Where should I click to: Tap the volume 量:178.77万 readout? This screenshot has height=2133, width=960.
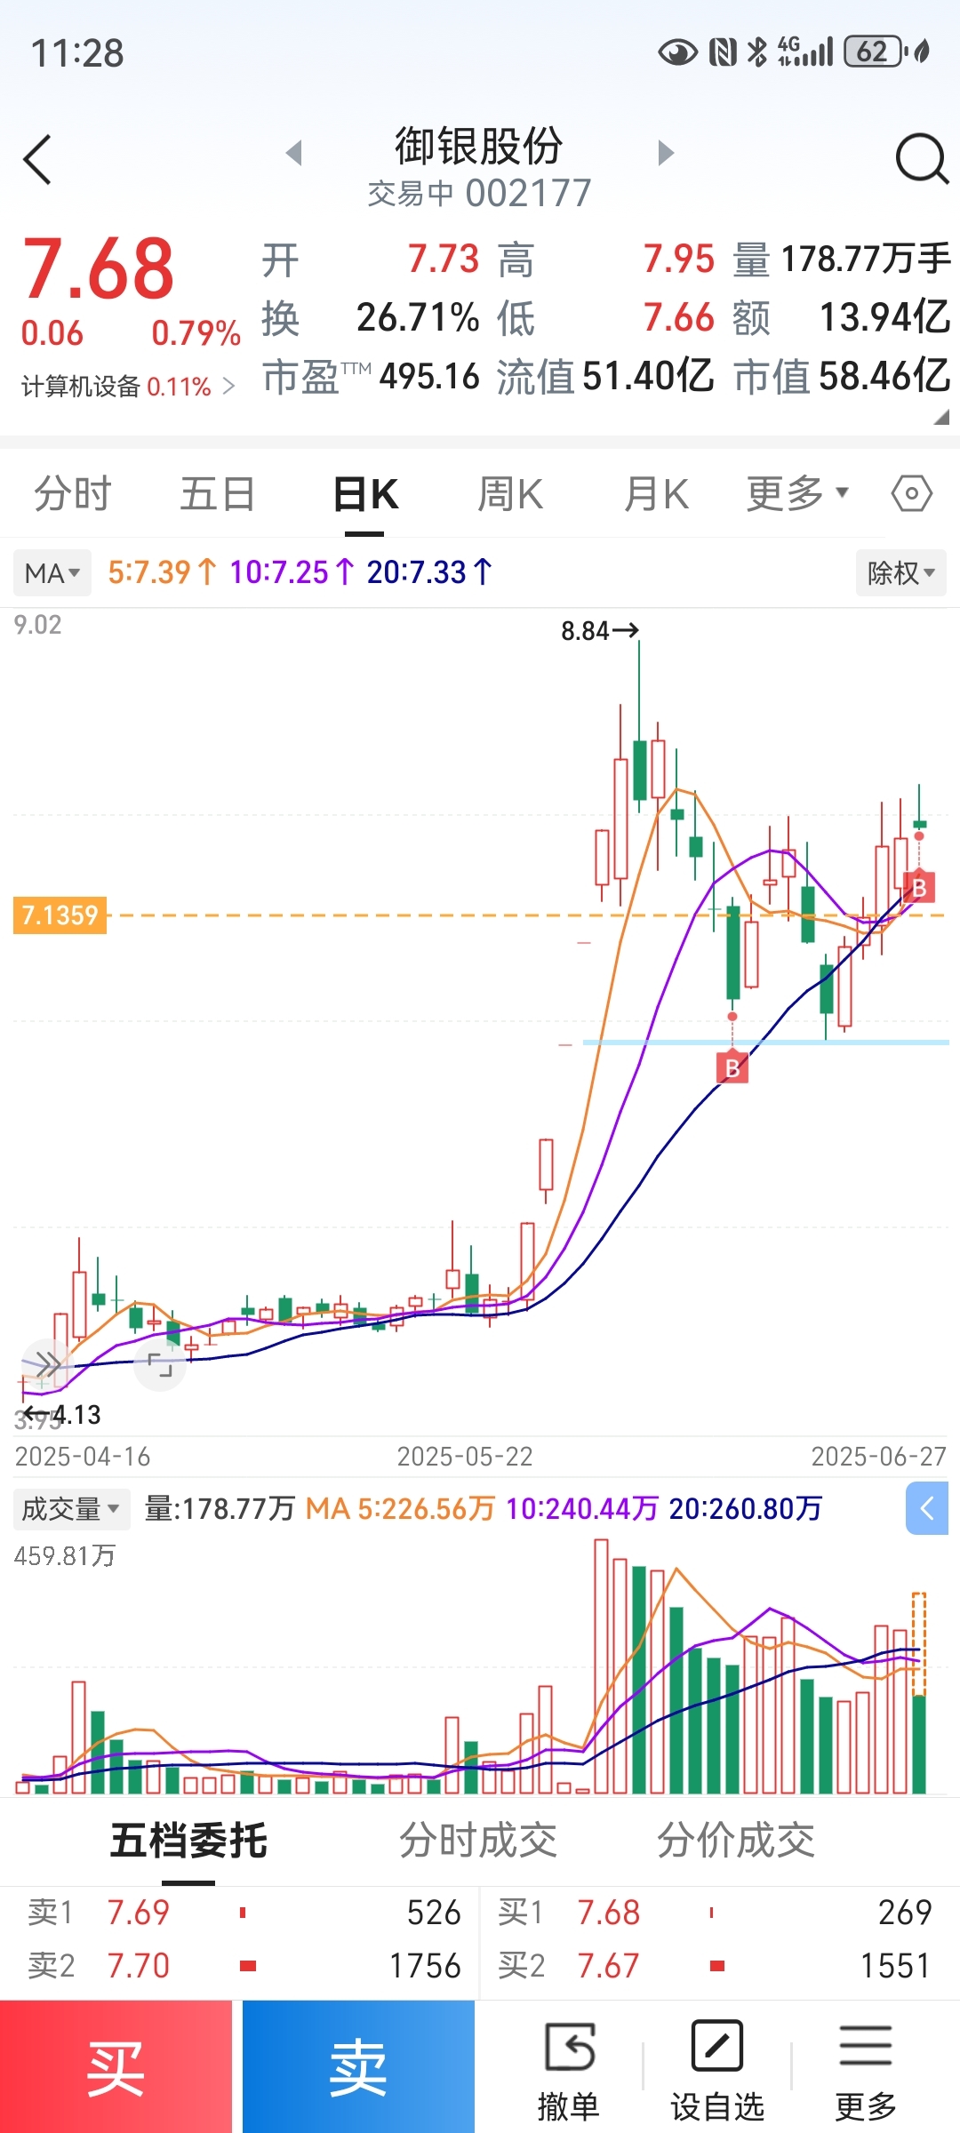coord(220,1508)
